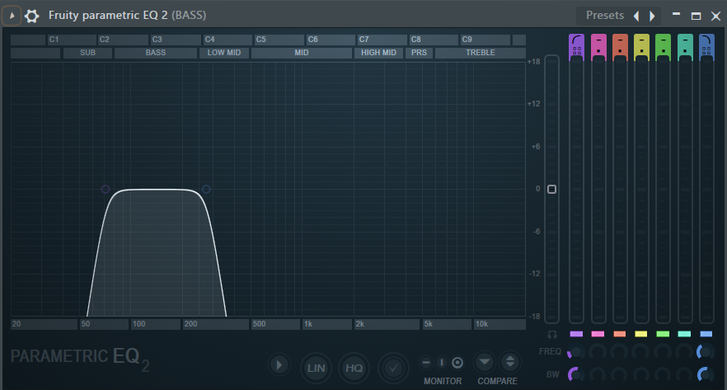Click the purple band 1 gain slider
The image size is (727, 390).
coord(576,190)
